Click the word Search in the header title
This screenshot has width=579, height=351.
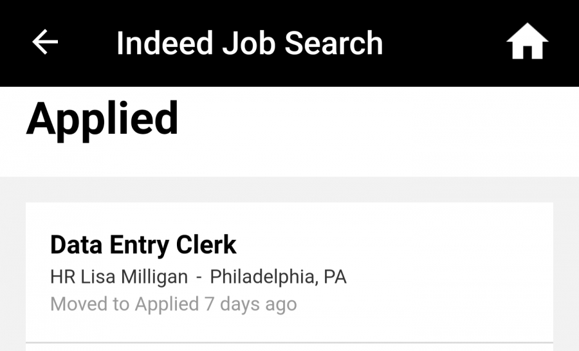click(334, 43)
